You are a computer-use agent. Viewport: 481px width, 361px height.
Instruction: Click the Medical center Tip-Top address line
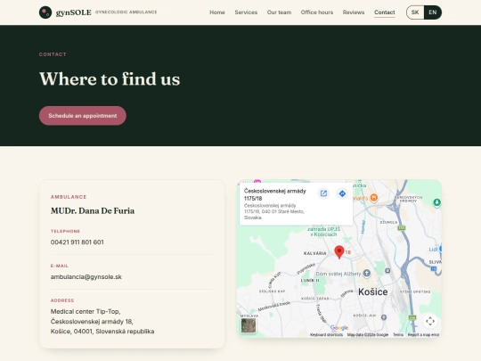pyautogui.click(x=86, y=311)
